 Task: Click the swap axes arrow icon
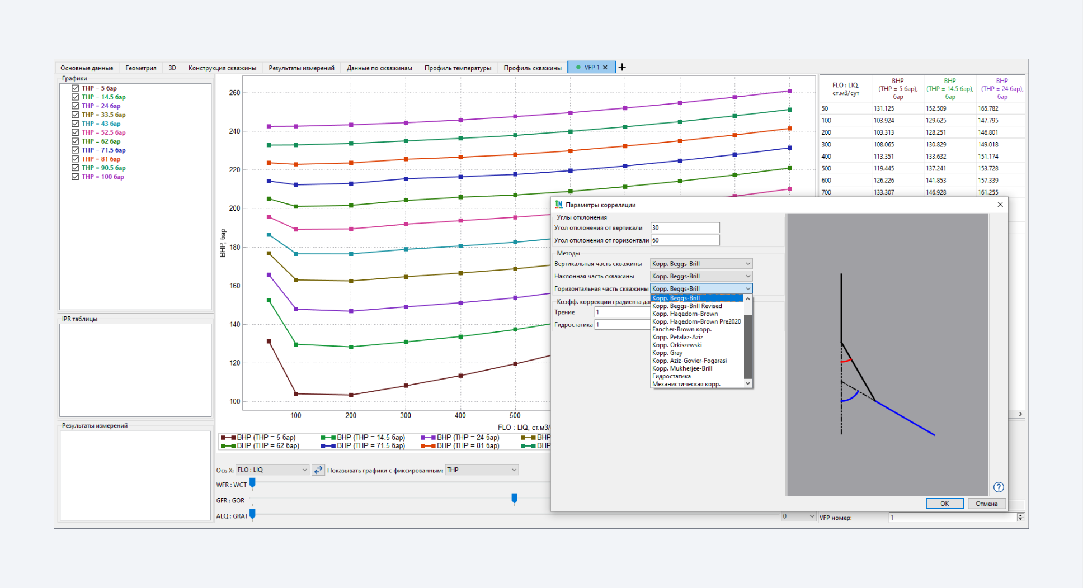[318, 470]
